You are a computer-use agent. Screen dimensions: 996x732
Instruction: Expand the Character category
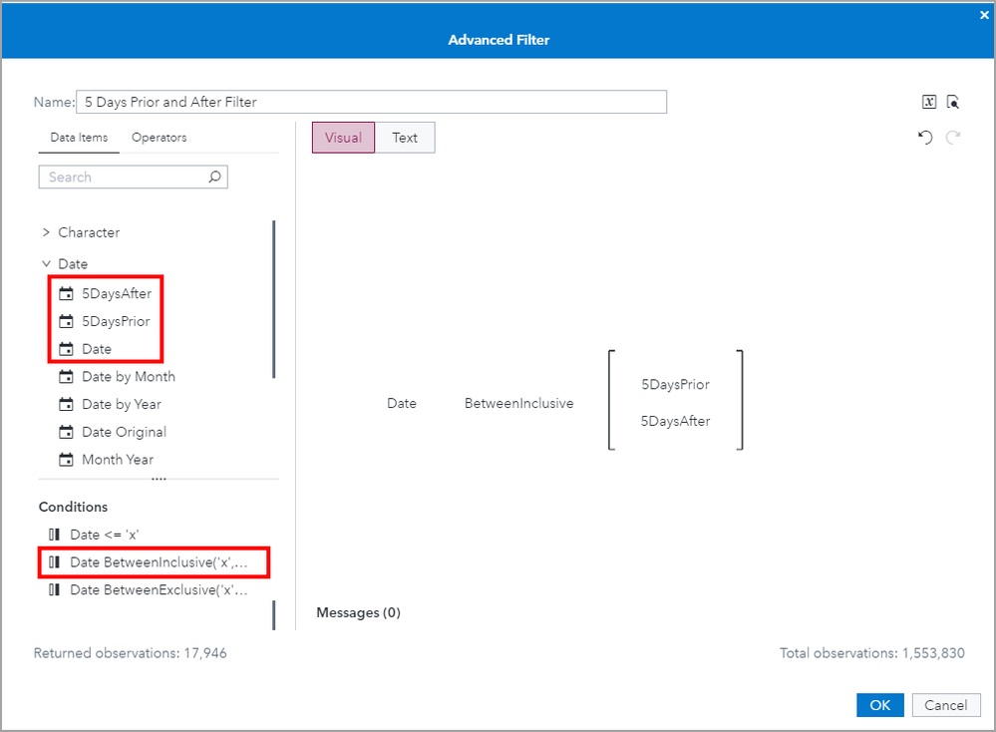(x=46, y=232)
